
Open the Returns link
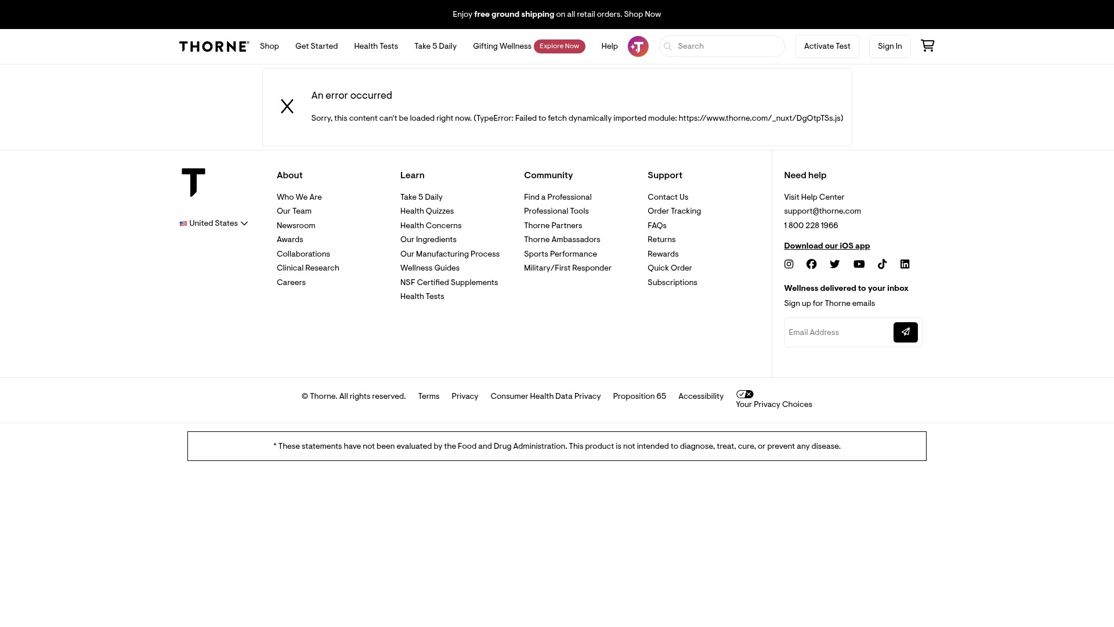(661, 240)
